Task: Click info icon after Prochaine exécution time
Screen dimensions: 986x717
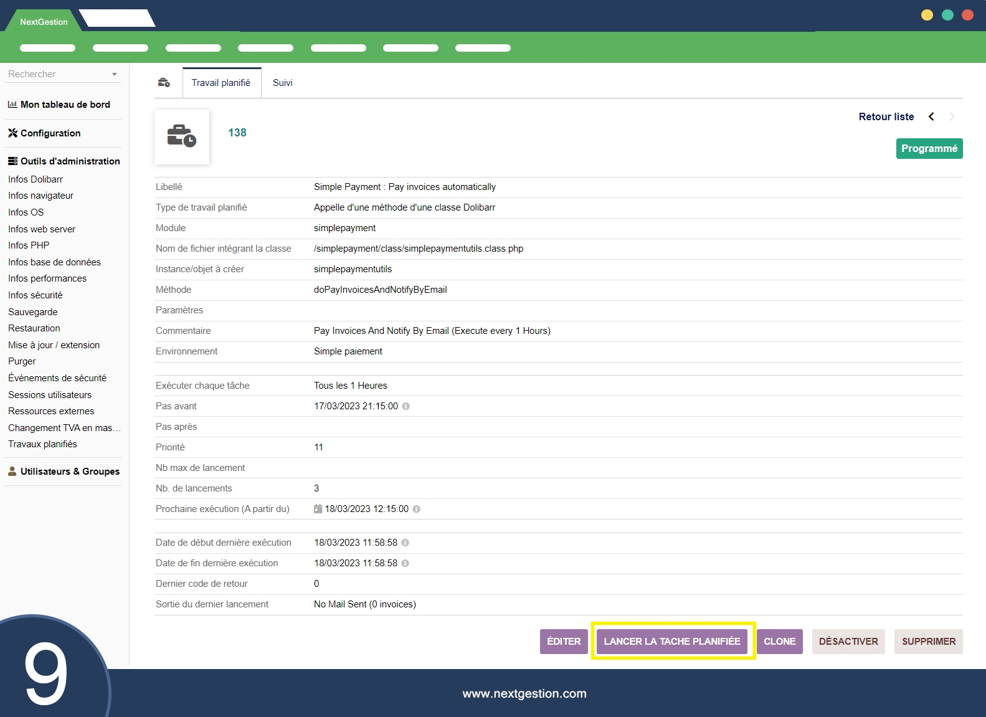Action: point(417,509)
